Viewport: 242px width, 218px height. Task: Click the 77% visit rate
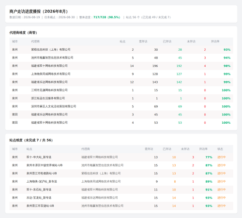tap(209, 157)
